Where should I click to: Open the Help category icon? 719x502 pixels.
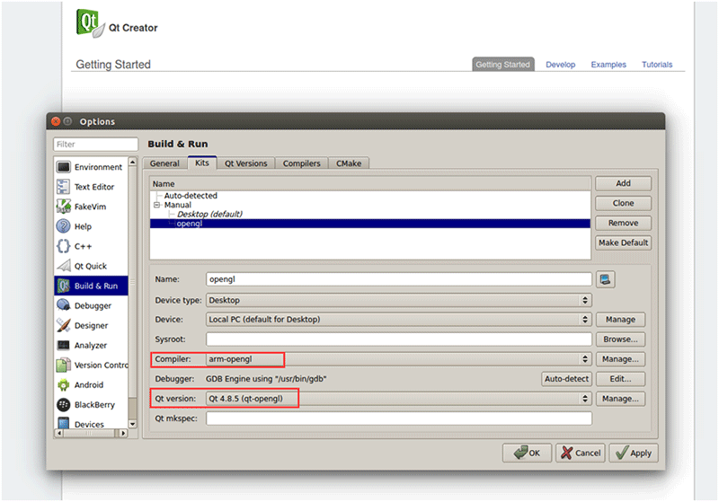(63, 226)
